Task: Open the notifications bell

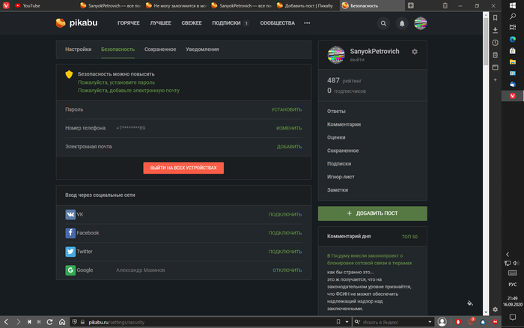Action: pyautogui.click(x=402, y=23)
